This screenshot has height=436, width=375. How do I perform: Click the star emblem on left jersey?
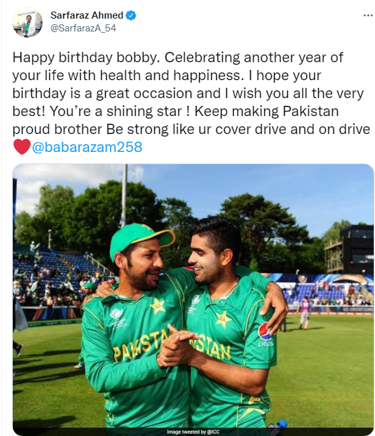pyautogui.click(x=158, y=305)
